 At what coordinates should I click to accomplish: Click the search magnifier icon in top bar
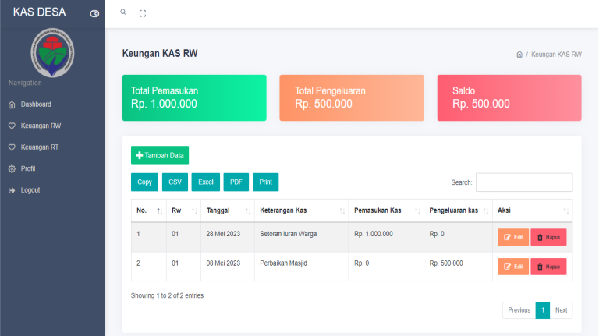[123, 13]
